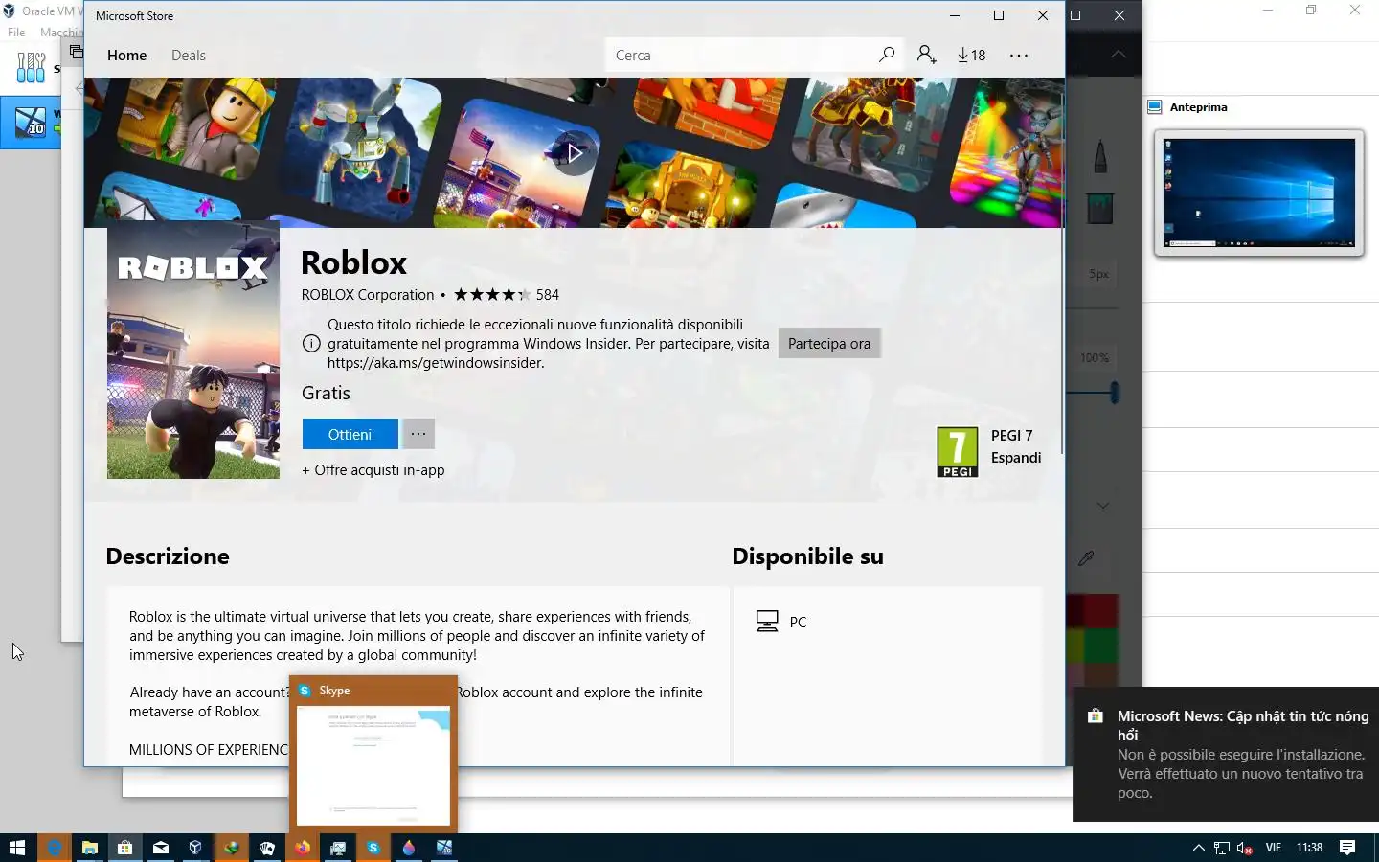Click the Microsoft Store taskbar icon

click(x=124, y=848)
